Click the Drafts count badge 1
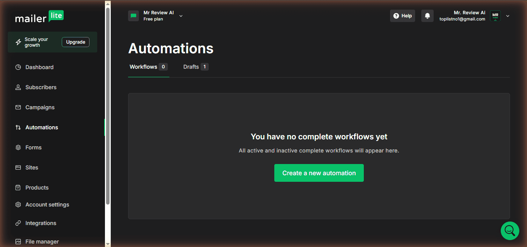The height and width of the screenshot is (247, 527). (204, 67)
